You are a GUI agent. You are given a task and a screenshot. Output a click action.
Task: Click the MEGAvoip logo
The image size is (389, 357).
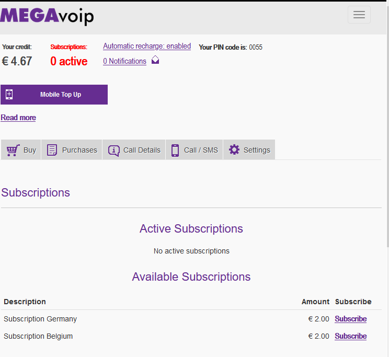(x=47, y=15)
